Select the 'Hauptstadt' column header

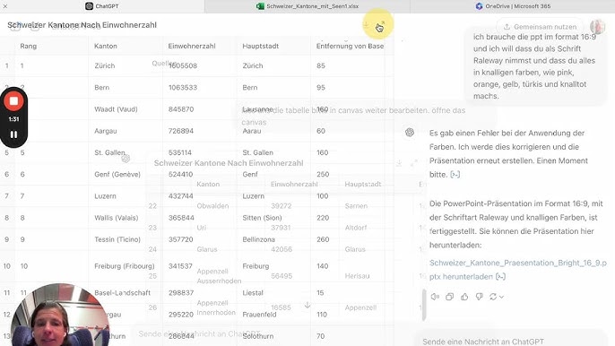pos(260,46)
